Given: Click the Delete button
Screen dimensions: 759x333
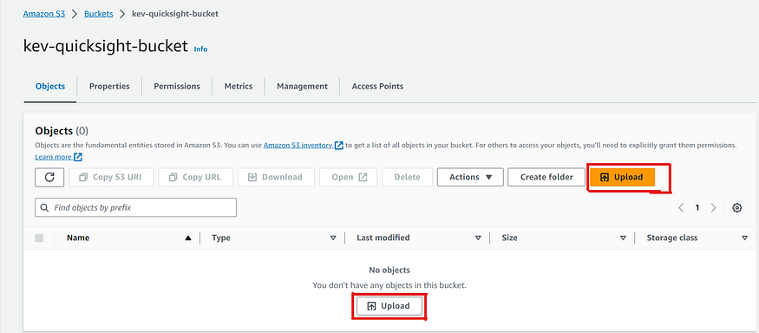Looking at the screenshot, I should [x=407, y=177].
